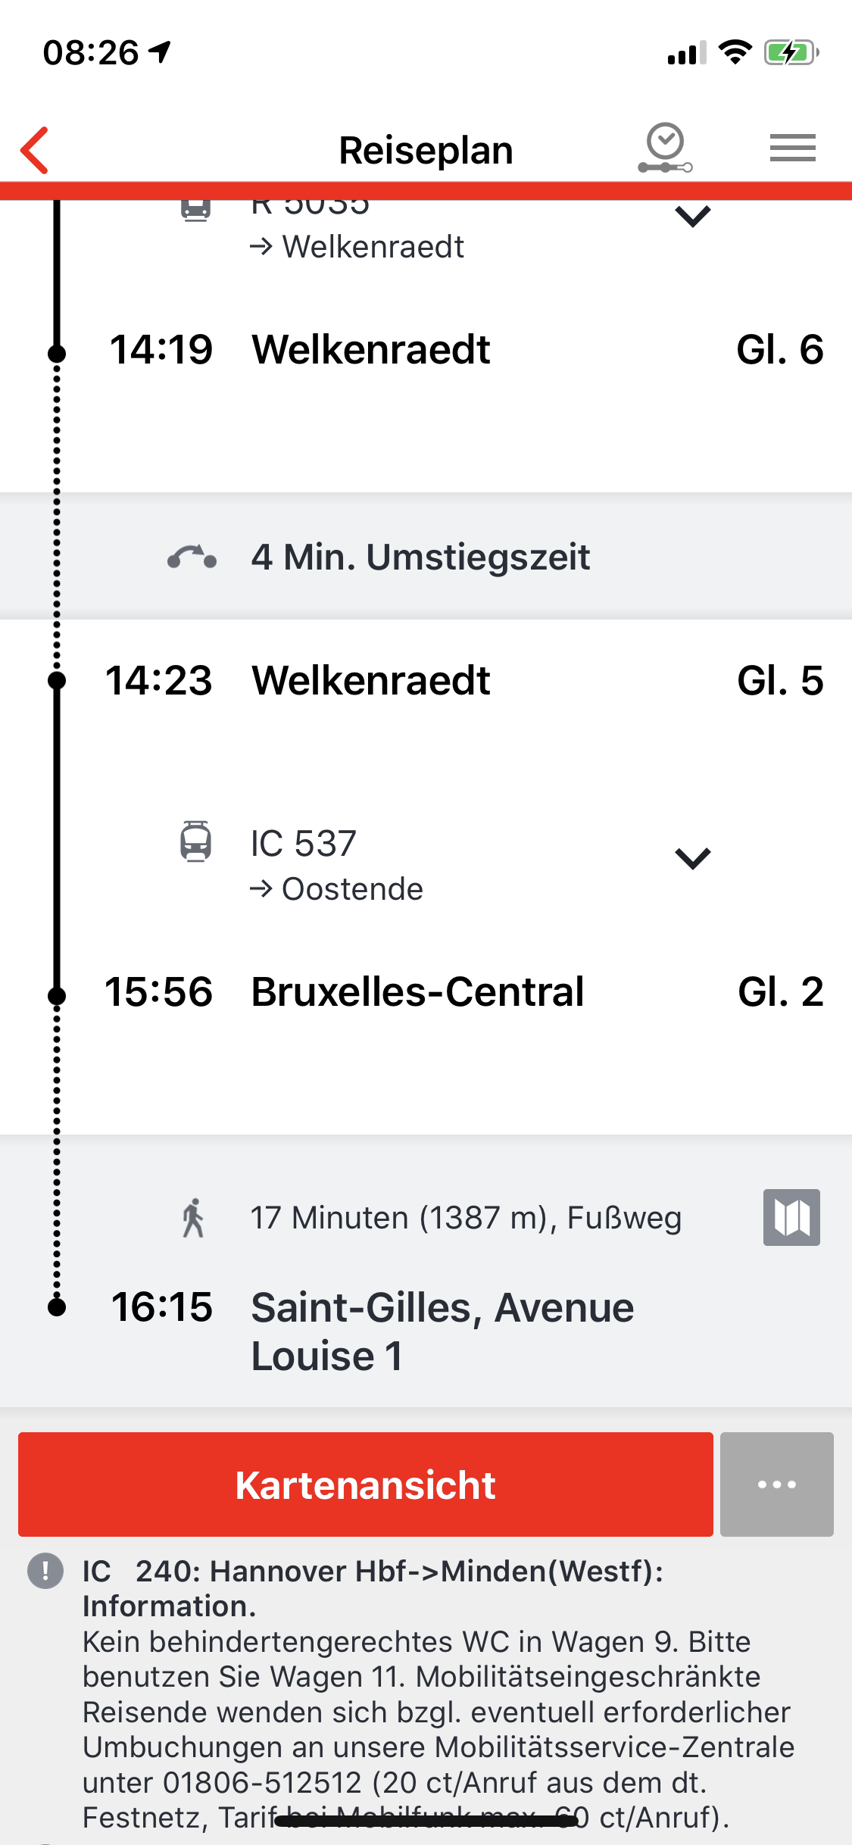Expand the train to Welkenraedt details
The height and width of the screenshot is (1845, 852).
point(692,217)
